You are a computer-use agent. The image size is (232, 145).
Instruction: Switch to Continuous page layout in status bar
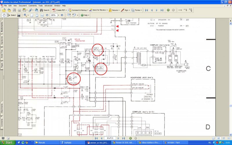[x=219, y=138]
